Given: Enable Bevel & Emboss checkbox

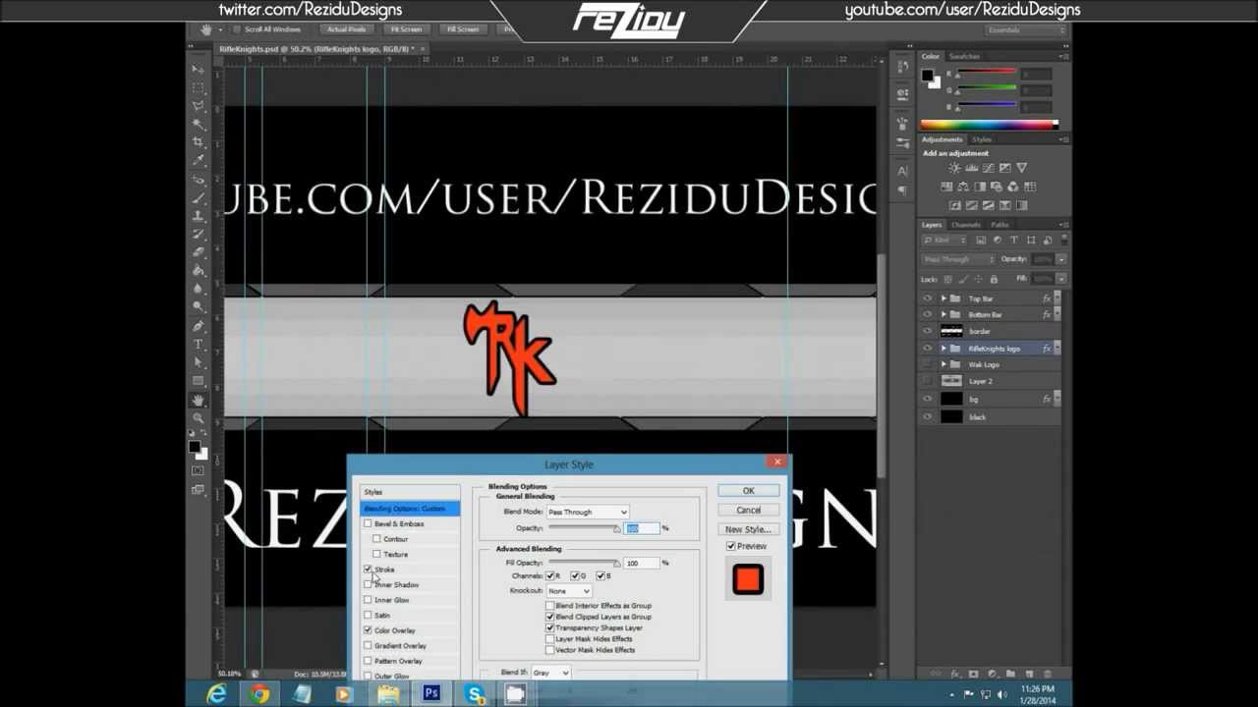Looking at the screenshot, I should click(368, 524).
